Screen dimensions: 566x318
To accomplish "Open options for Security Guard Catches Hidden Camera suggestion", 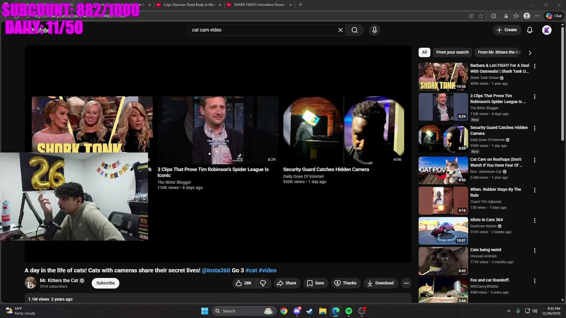I will [535, 128].
